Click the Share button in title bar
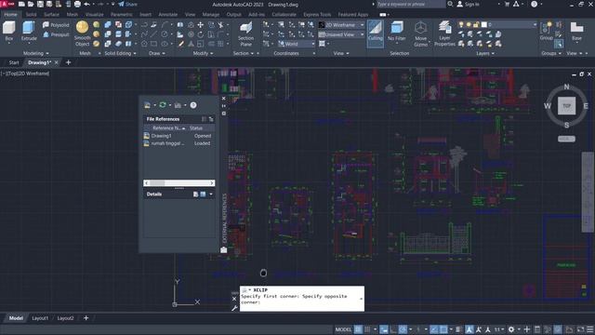This screenshot has height=335, width=595. pyautogui.click(x=128, y=4)
